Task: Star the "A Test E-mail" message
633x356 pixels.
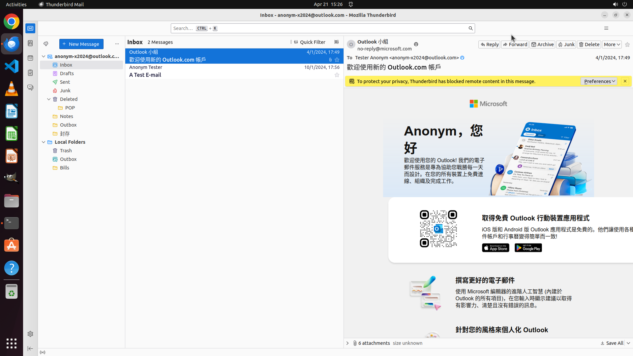Action: click(337, 75)
